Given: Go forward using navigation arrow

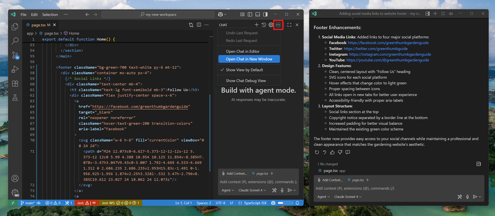Looking at the screenshot, I should (x=96, y=14).
